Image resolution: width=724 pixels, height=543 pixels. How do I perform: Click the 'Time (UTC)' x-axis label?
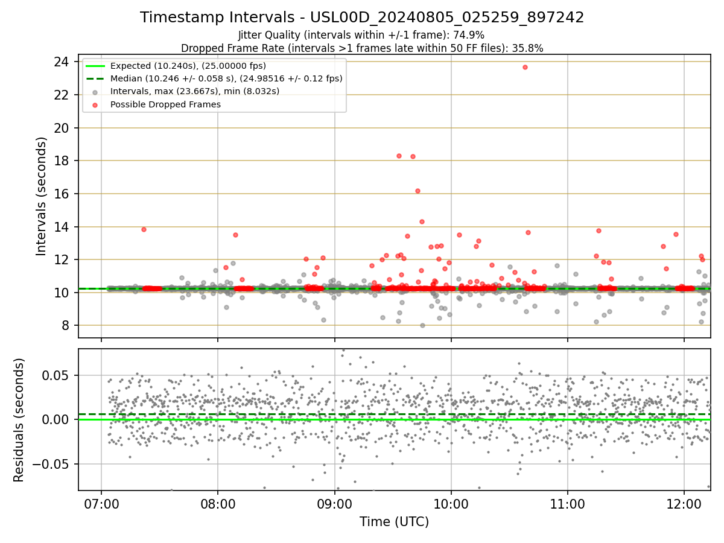[395, 522]
